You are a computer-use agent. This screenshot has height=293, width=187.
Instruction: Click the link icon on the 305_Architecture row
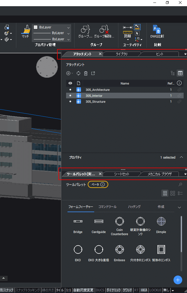(x=179, y=90)
